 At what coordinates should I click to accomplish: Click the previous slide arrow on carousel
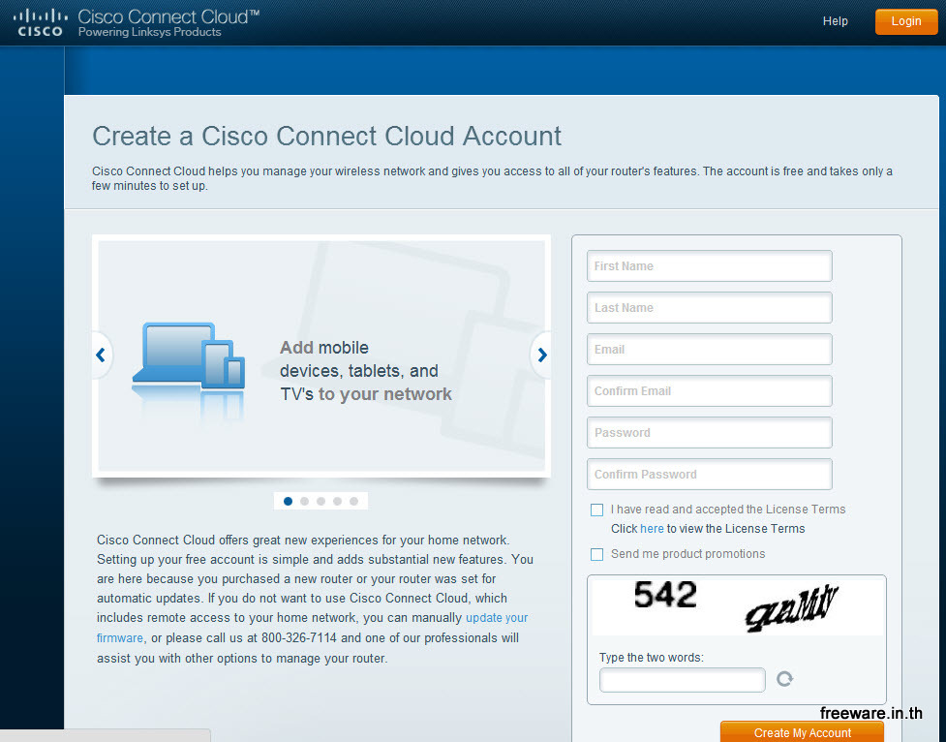click(101, 355)
